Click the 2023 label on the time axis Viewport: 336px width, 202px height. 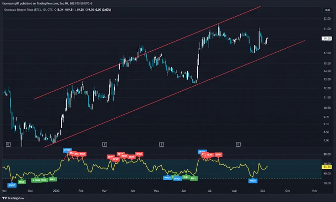[x=56, y=191]
